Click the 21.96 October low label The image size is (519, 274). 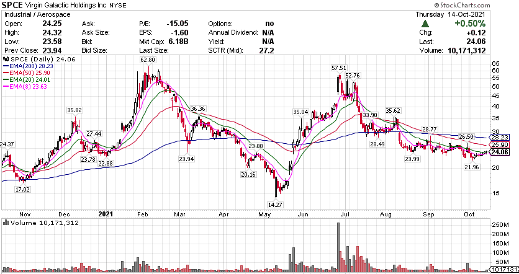[x=472, y=167]
